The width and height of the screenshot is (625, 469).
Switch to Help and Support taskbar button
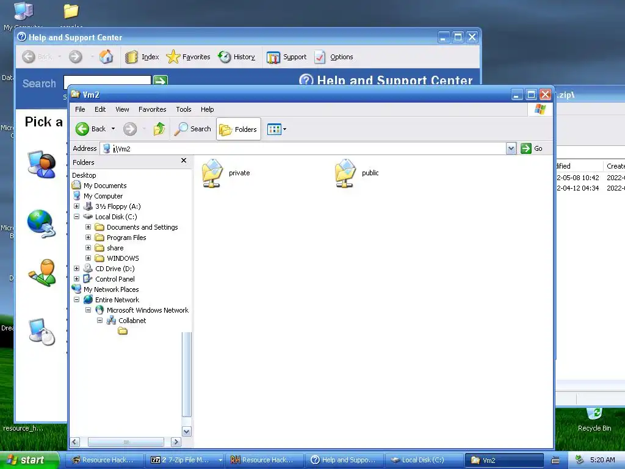tap(344, 460)
